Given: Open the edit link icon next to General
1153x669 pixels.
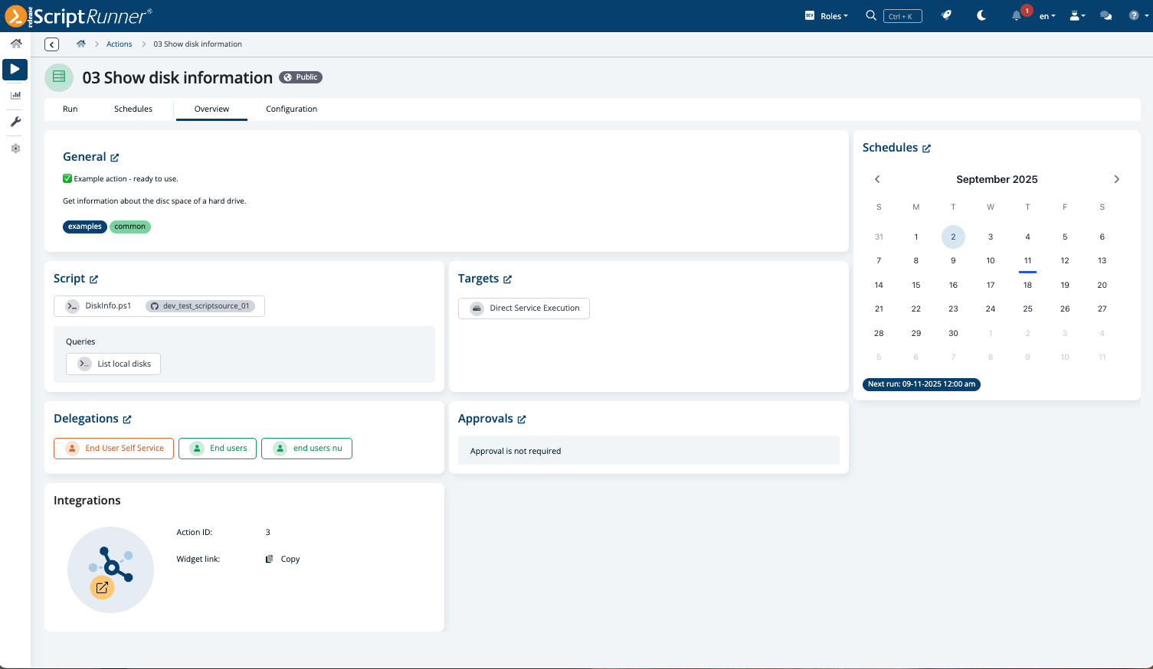Looking at the screenshot, I should click(x=115, y=158).
